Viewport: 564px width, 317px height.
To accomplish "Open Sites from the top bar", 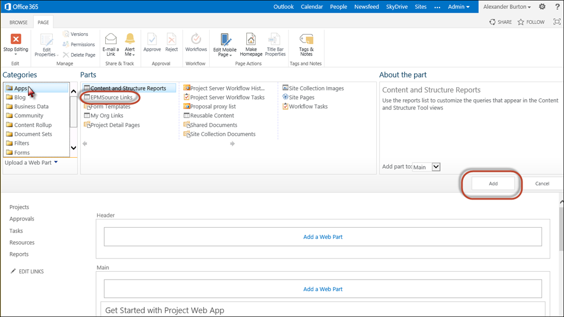I will [420, 7].
